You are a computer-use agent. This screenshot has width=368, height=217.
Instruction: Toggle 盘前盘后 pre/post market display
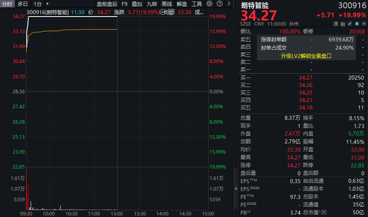tap(107, 4)
